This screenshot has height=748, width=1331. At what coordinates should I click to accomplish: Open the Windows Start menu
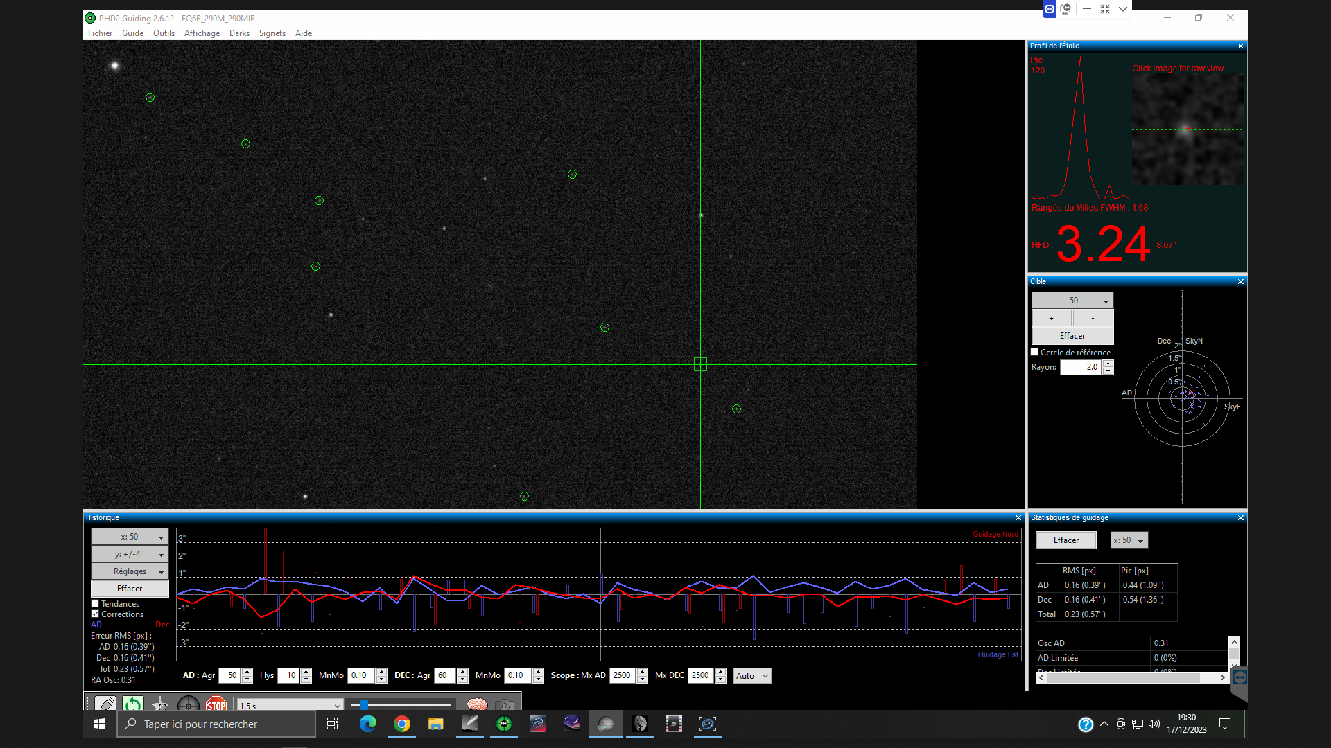[100, 724]
